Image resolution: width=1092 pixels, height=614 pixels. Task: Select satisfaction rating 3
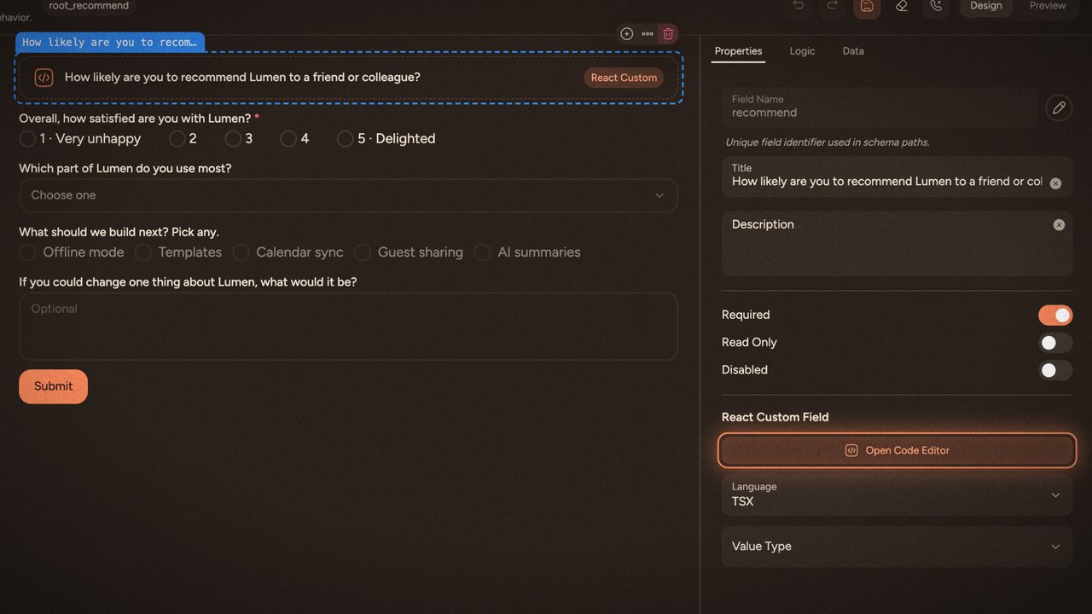[x=233, y=139]
